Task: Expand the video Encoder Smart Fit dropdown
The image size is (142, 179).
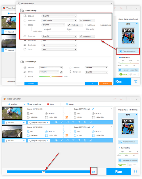Action: tap(59, 16)
